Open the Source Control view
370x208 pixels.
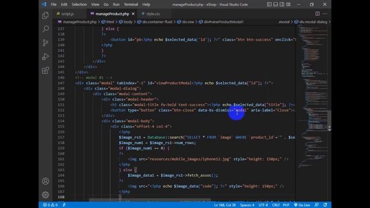45,43
